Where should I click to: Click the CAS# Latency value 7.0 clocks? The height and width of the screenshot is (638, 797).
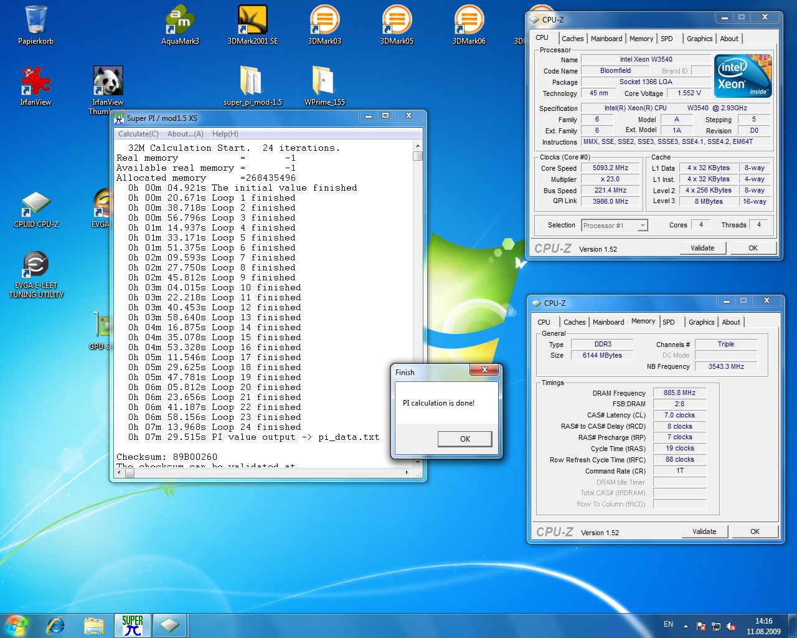[x=679, y=415]
